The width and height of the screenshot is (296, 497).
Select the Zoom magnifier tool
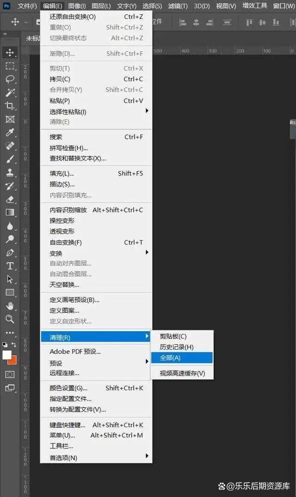10,319
